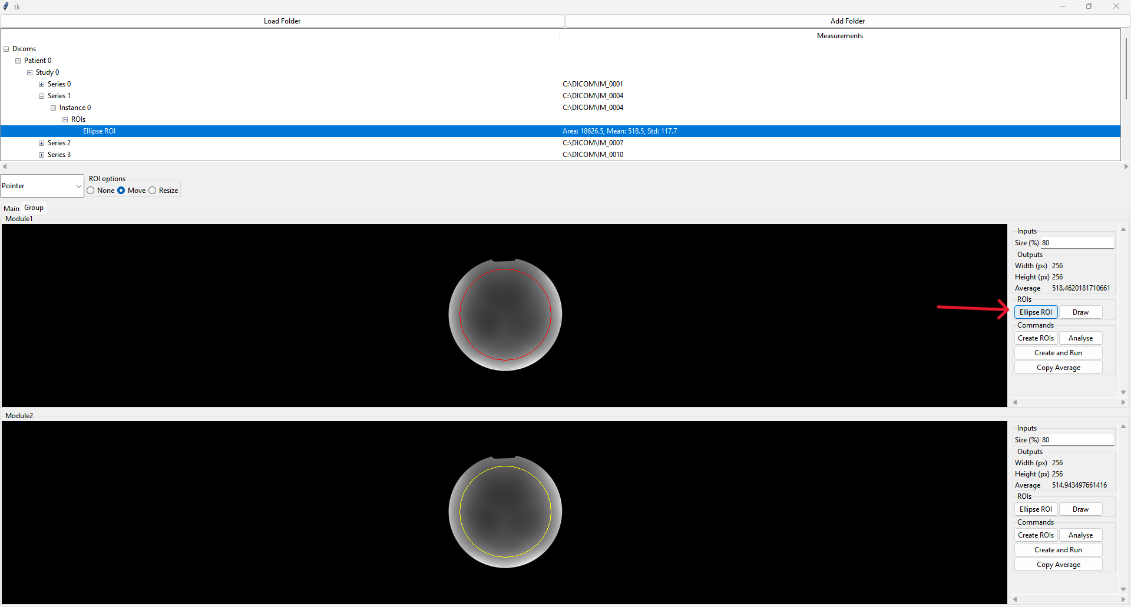The width and height of the screenshot is (1131, 607).
Task: Click Module2 horizontal scroll left arrow
Action: click(1015, 599)
